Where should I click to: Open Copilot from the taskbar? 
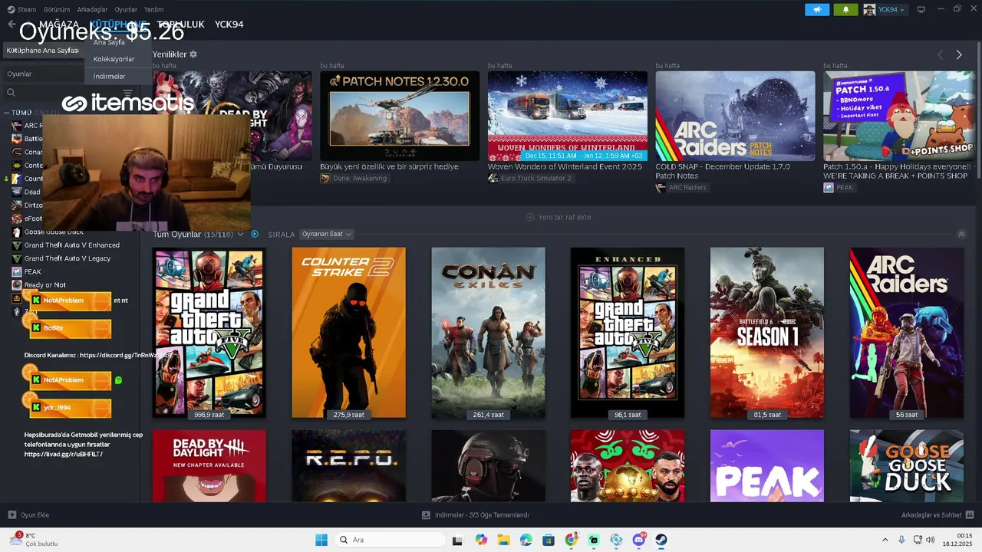pos(481,540)
